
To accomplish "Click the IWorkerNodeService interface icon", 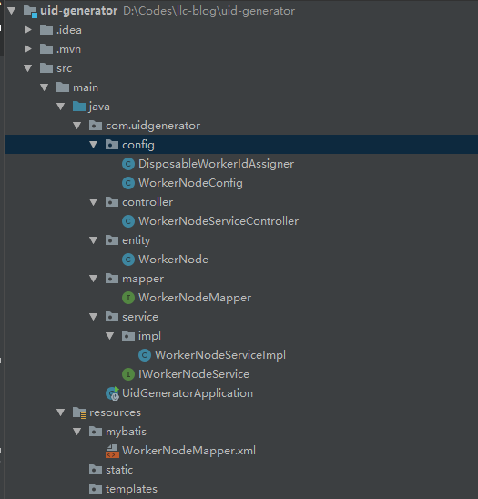I will pyautogui.click(x=128, y=374).
